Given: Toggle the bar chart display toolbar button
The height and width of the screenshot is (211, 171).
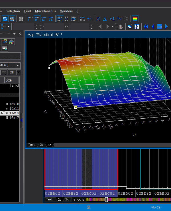Looking at the screenshot, I should [x=12, y=19].
